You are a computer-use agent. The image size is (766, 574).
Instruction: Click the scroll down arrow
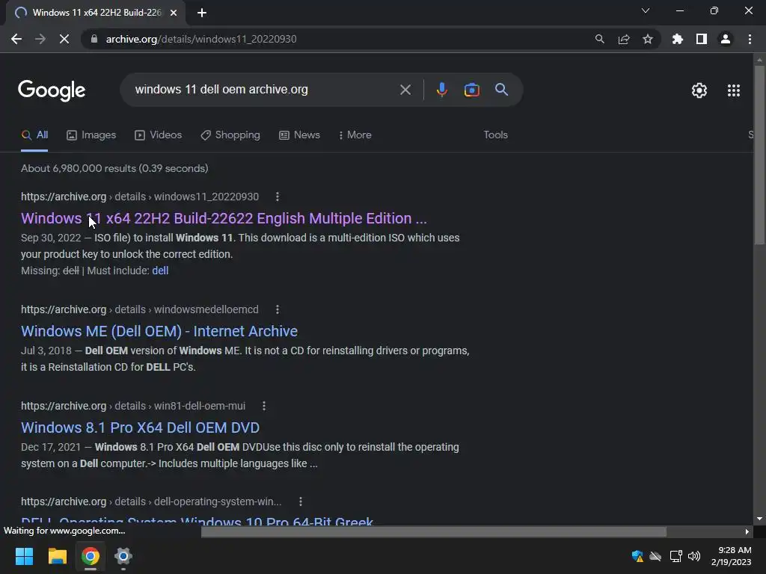[759, 519]
